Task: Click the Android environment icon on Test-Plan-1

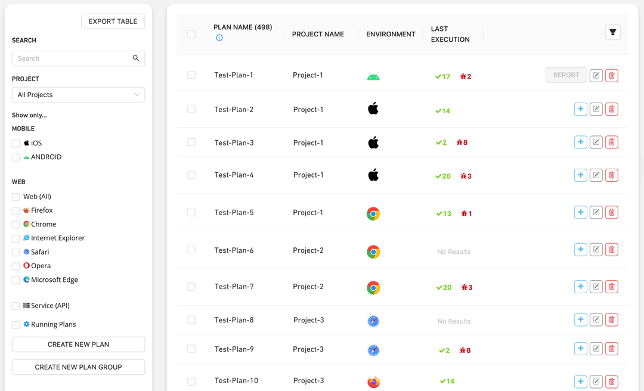Action: [373, 76]
